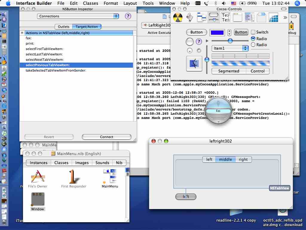Open the windows palette icon in Cocoa-Controls
This screenshot has height=230, width=306.
pyautogui.click(x=237, y=17)
